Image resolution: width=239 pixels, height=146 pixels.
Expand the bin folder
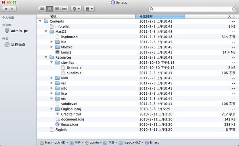[x=52, y=42]
